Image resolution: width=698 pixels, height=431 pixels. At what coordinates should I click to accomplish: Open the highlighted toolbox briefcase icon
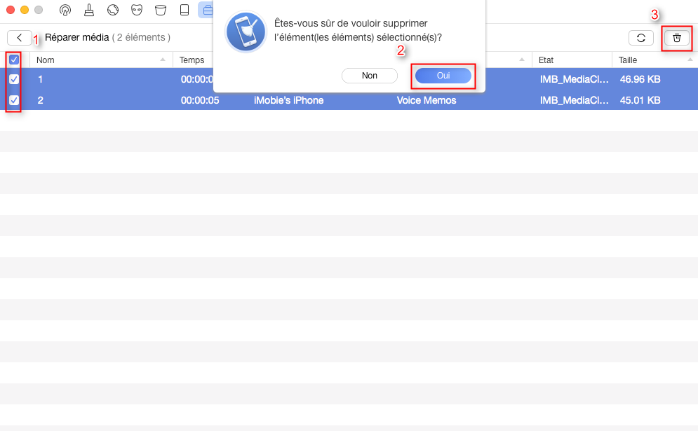pos(207,10)
